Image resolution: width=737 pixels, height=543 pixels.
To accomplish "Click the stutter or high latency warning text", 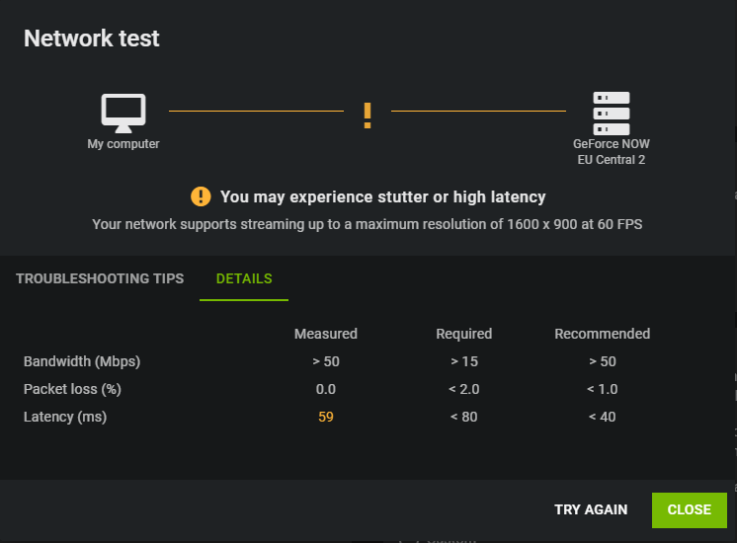I will coord(383,196).
